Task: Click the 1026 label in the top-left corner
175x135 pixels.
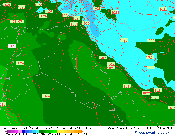Action: pyautogui.click(x=7, y=5)
